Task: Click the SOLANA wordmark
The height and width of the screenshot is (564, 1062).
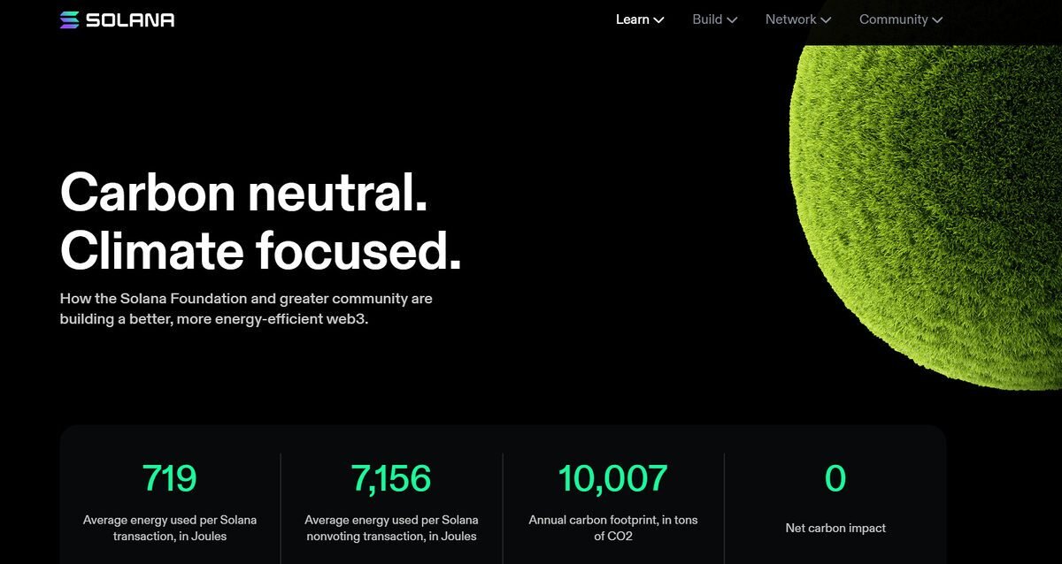Action: tap(130, 19)
